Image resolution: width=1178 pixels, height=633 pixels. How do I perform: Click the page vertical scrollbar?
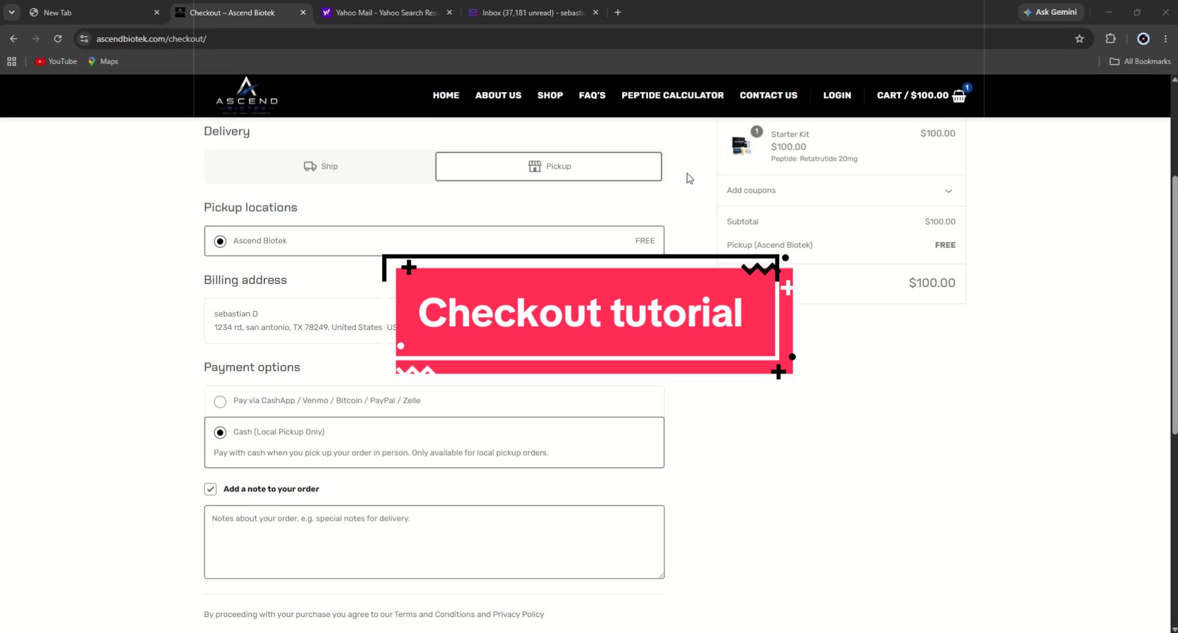point(1174,305)
